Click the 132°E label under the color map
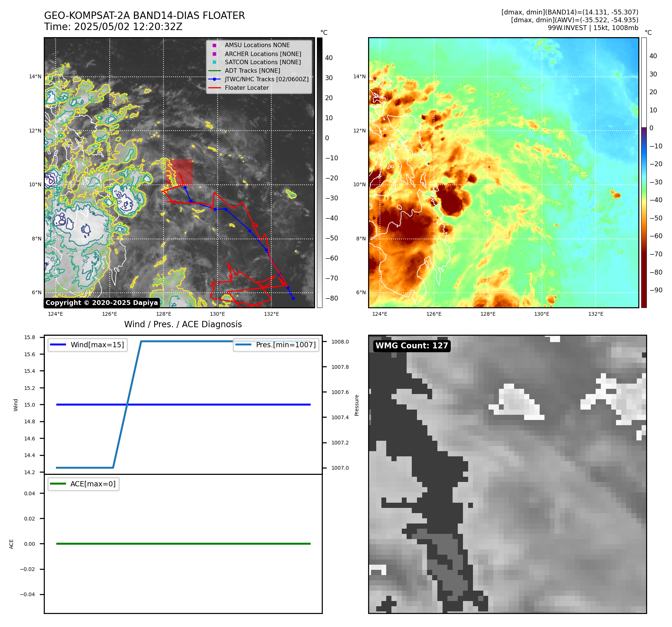 [596, 314]
